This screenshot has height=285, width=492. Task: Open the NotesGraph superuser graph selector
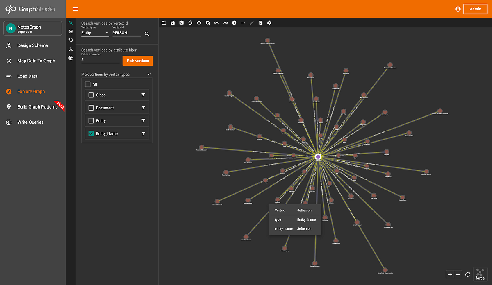tap(33, 29)
